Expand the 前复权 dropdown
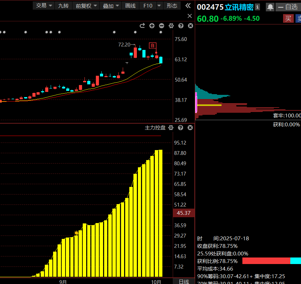Screen dimensions: 301x284 (x=87, y=6)
